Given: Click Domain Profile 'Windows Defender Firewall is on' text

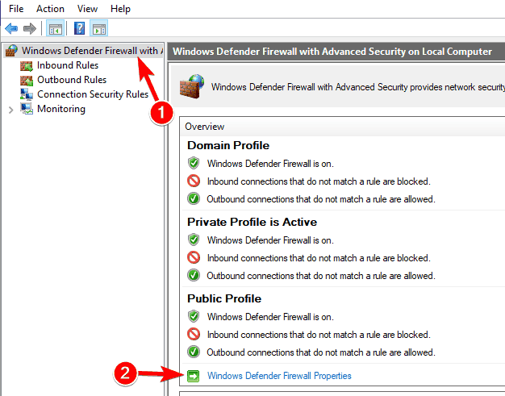Looking at the screenshot, I should (x=270, y=164).
